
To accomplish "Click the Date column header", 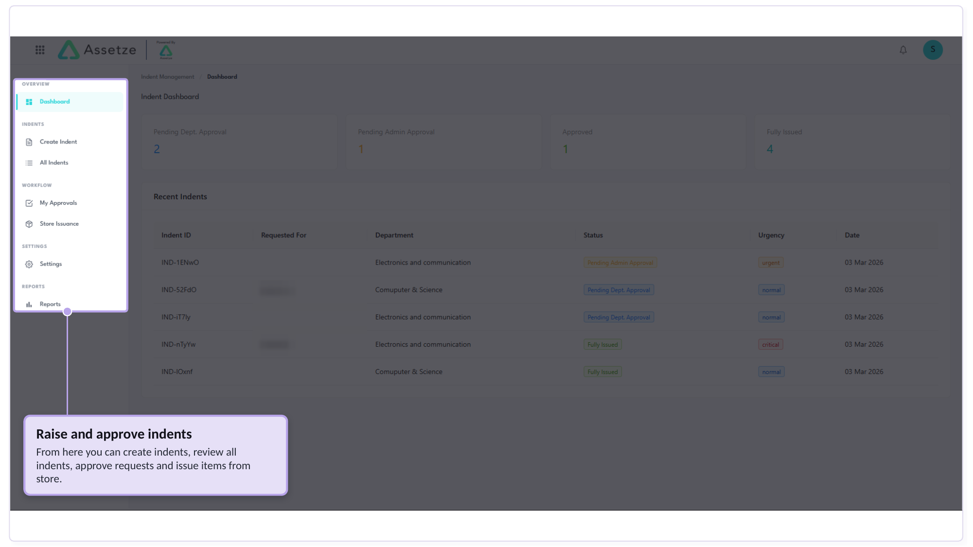I will 852,235.
